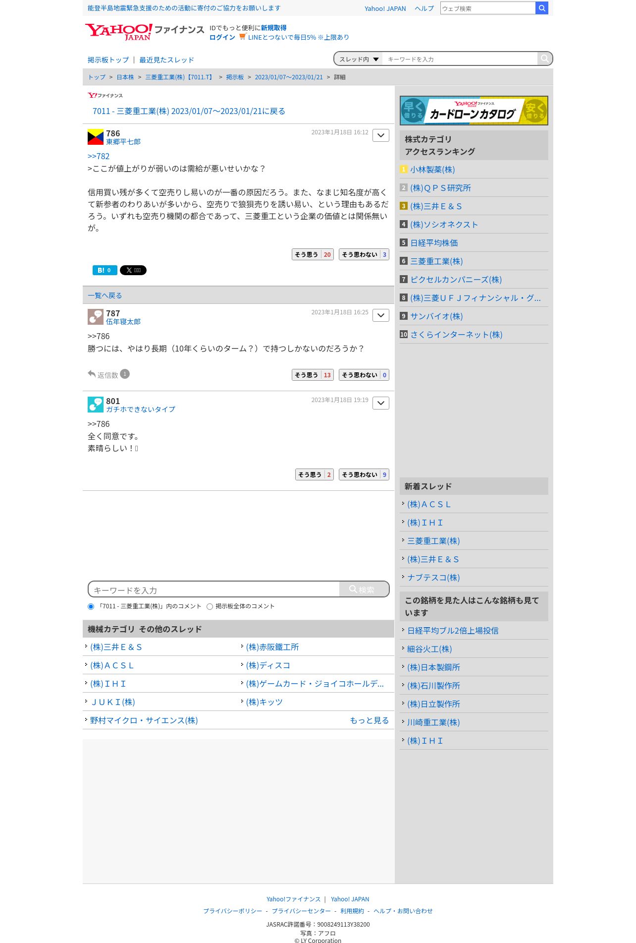Expand options menu for post 801
Viewport: 636px width, 943px height.
click(381, 403)
